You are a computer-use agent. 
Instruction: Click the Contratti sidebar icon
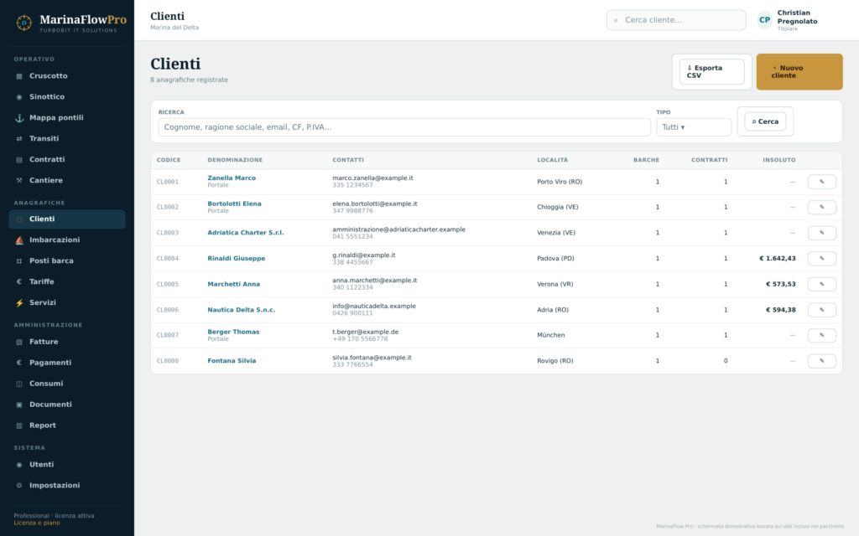click(x=19, y=160)
